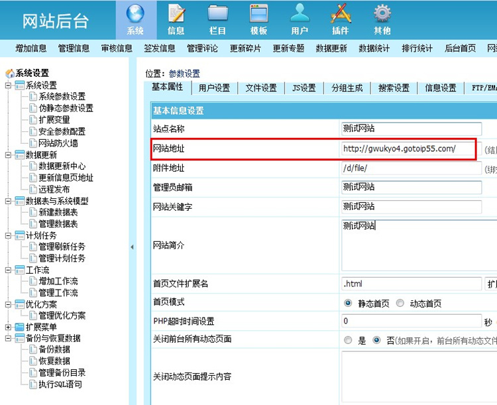Collapse the left sidebar with arrow handle
Screen dimensions: 497x405
pos(132,247)
